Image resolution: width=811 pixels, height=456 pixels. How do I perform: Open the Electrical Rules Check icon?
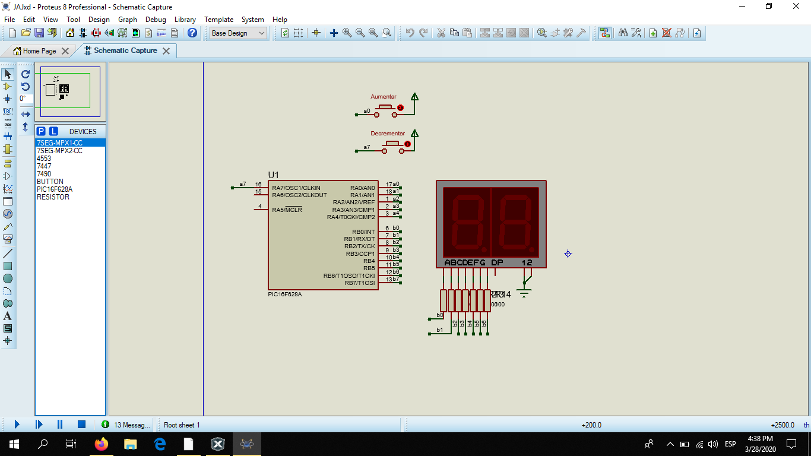pyautogui.click(x=697, y=33)
